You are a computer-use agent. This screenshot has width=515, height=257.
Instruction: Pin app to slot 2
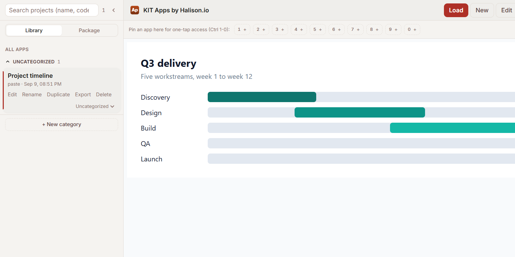coord(261,29)
